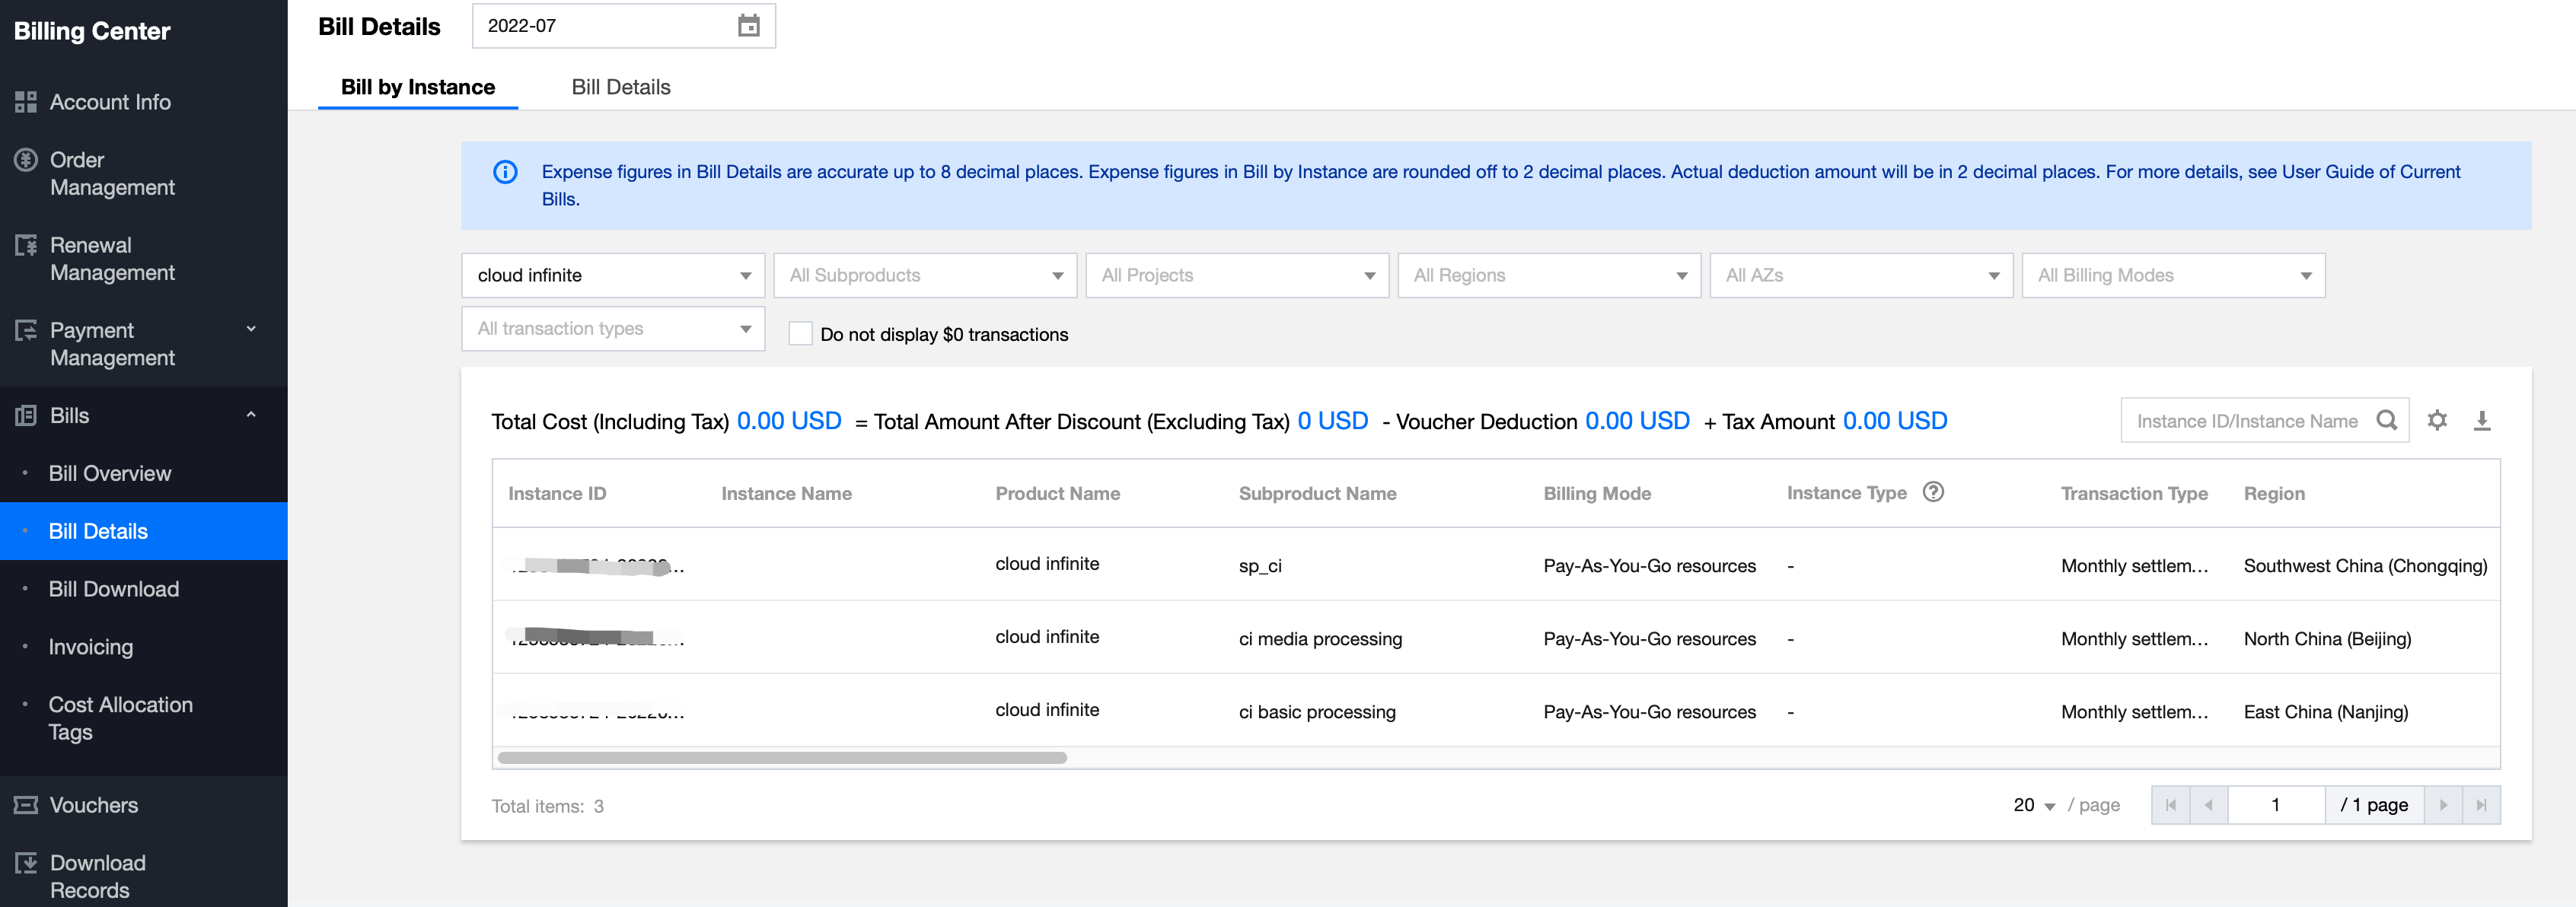Sort by Subproduct Name column header

point(1317,493)
